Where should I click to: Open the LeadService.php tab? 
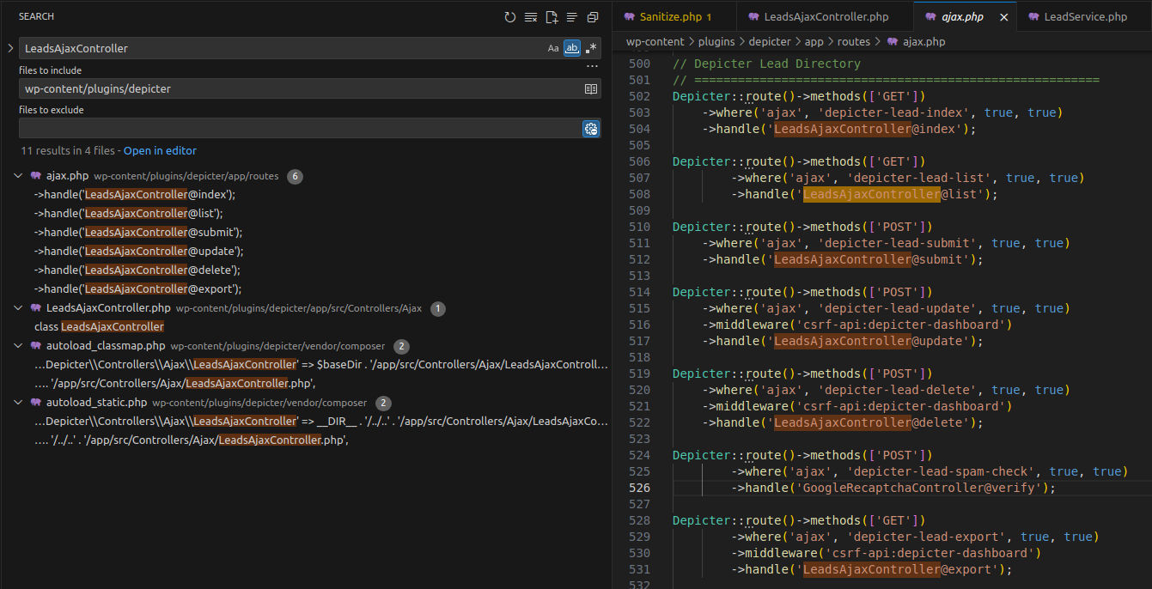pyautogui.click(x=1085, y=17)
